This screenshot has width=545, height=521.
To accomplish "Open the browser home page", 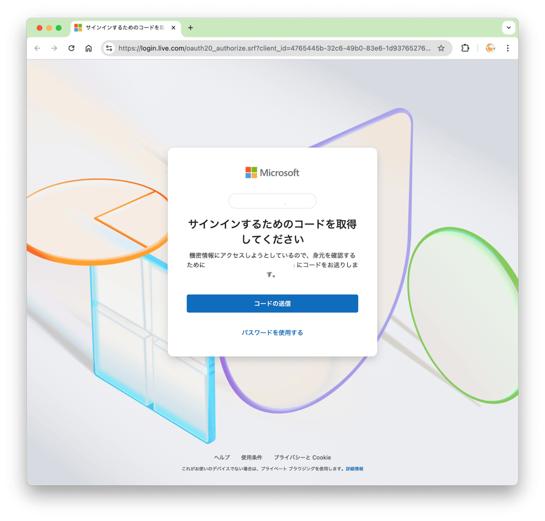I will coord(89,48).
